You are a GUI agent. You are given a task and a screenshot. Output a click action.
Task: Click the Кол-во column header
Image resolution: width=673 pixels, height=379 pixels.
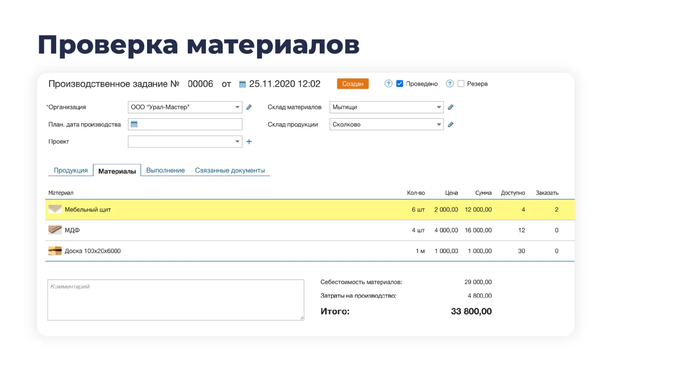[416, 193]
